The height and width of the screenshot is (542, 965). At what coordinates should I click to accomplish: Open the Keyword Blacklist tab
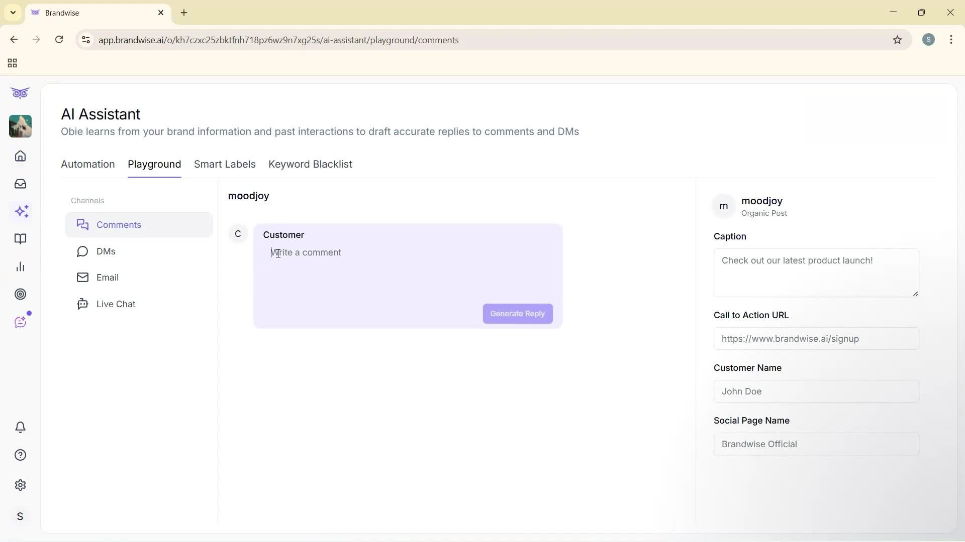click(310, 164)
